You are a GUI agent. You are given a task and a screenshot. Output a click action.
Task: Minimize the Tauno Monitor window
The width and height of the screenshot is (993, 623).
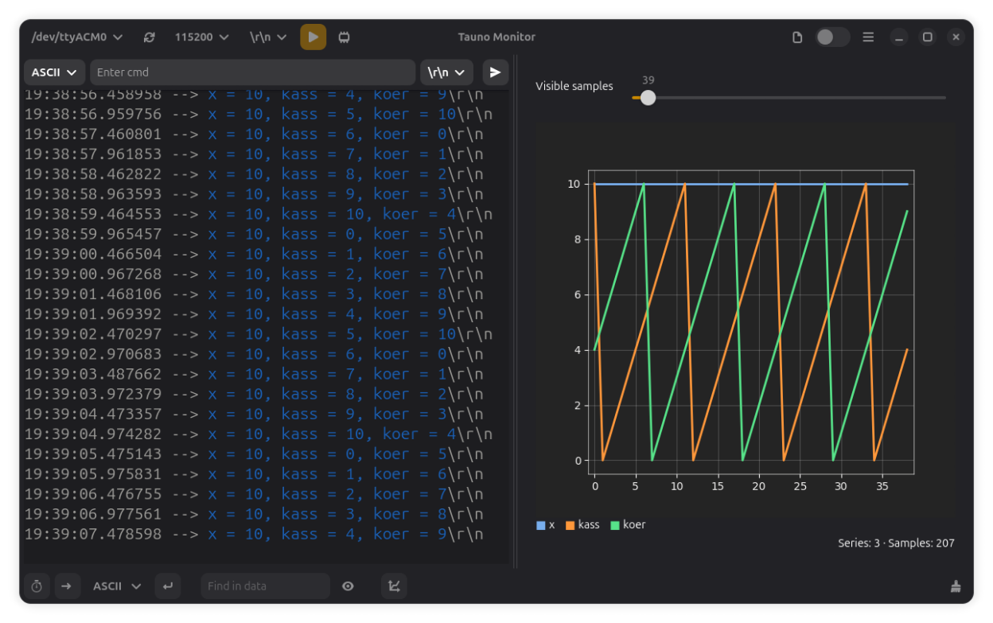coord(898,37)
